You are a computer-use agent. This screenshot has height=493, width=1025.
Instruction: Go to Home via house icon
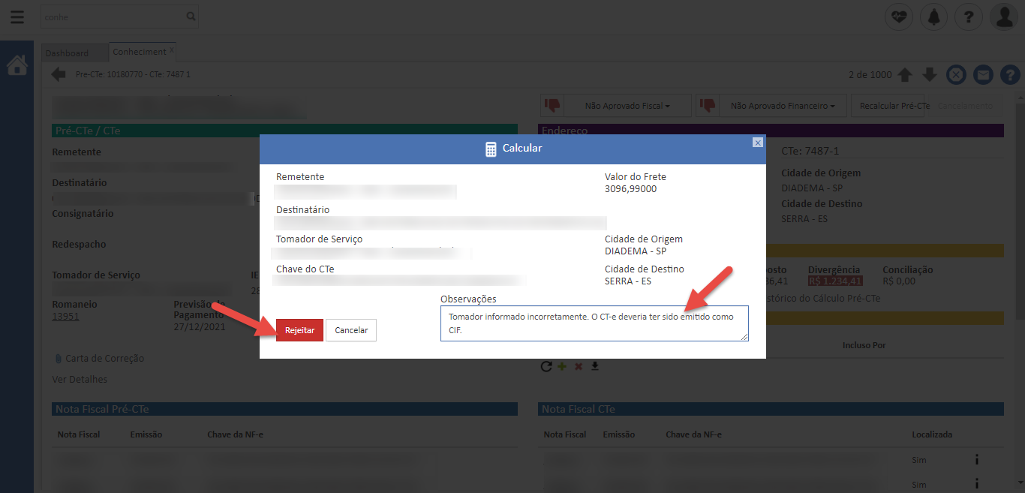point(17,66)
